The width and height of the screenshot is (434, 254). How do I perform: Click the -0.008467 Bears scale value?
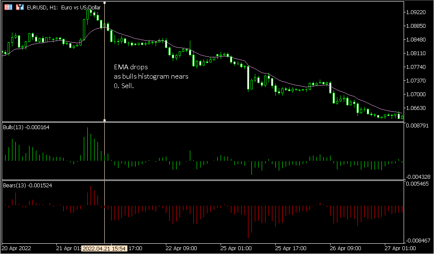pos(418,241)
